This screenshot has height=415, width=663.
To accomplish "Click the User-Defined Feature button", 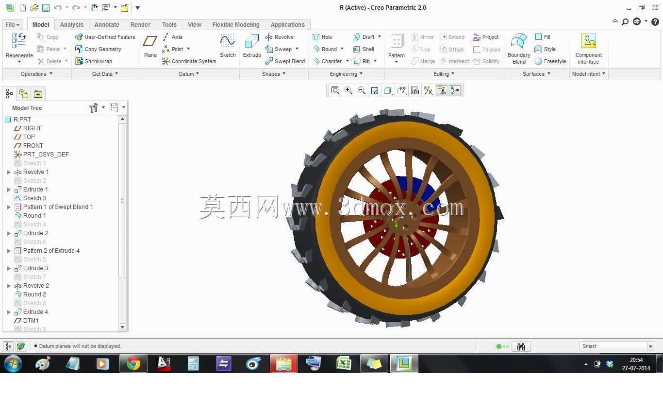I will click(x=105, y=37).
